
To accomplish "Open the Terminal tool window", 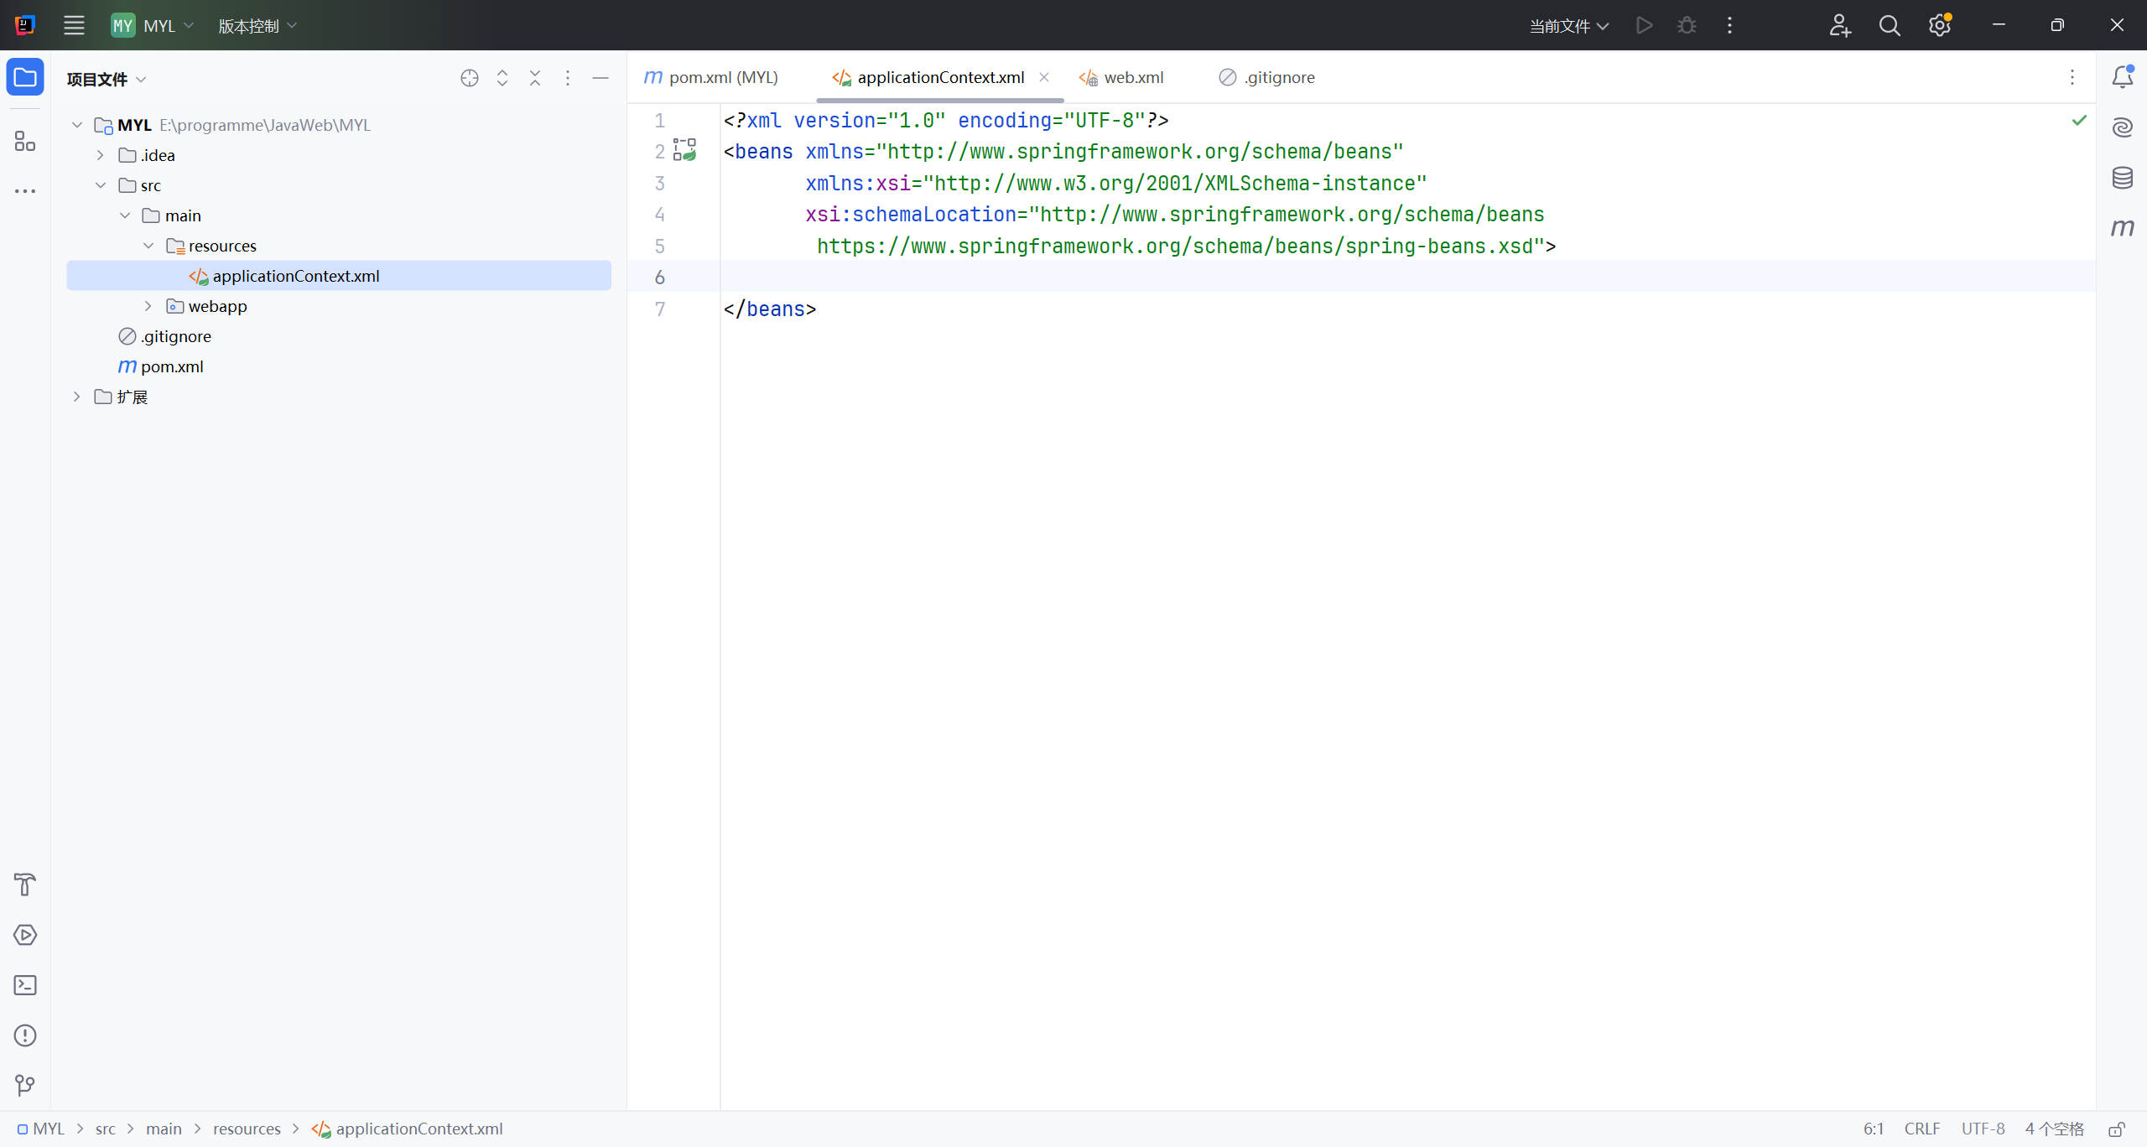I will (x=25, y=985).
